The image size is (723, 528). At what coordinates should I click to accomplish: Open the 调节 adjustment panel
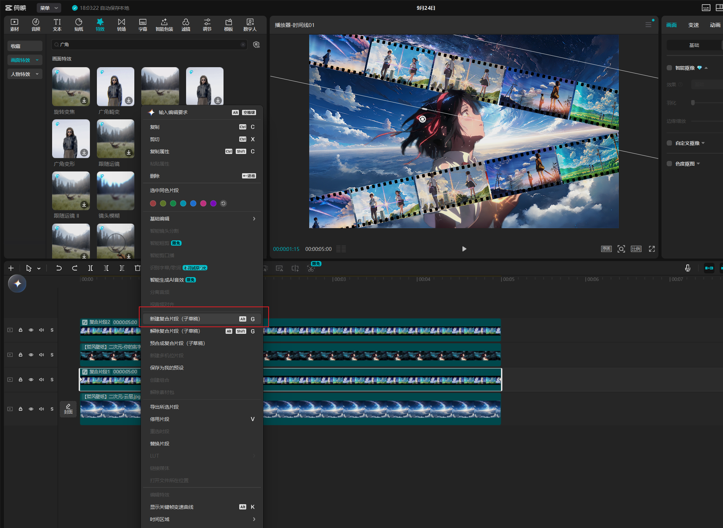207,25
